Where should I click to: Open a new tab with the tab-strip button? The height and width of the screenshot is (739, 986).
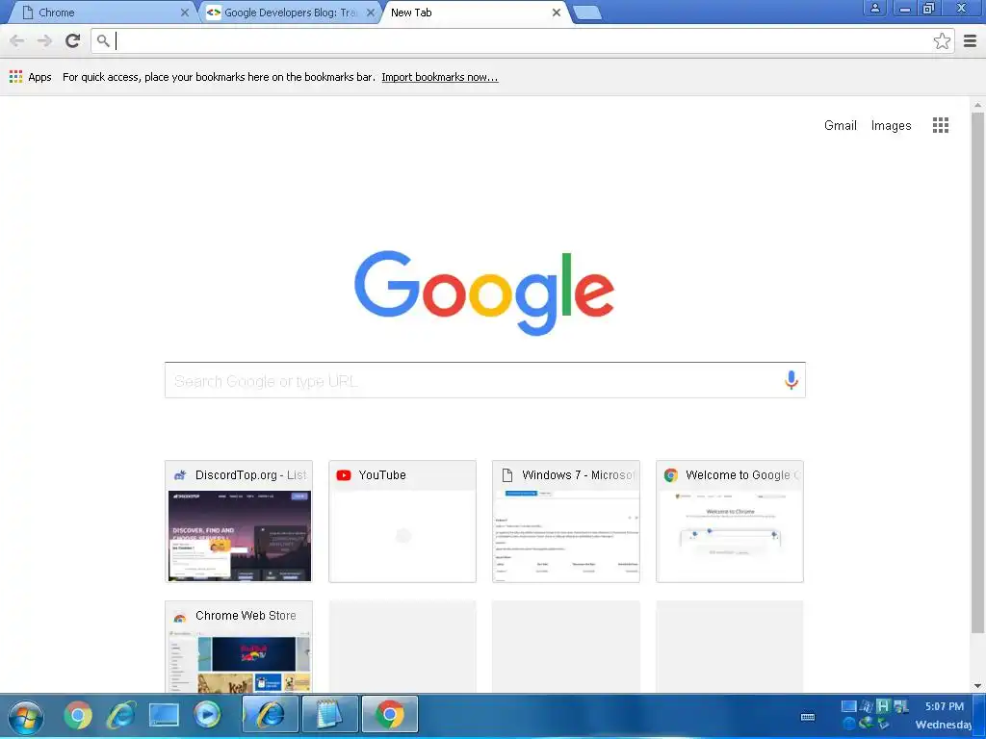click(x=587, y=13)
